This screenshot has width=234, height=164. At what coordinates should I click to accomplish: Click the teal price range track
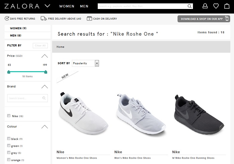[x=27, y=72]
